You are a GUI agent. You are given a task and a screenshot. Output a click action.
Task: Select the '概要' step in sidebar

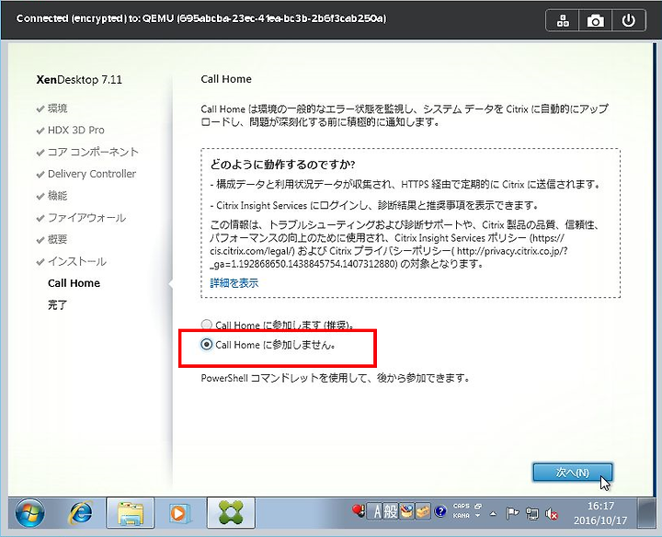[57, 239]
